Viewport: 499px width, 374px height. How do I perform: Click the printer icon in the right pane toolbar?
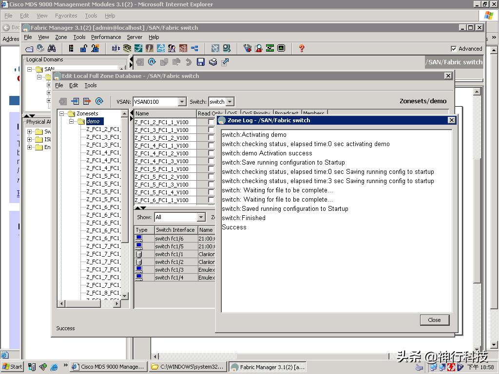coord(213,62)
